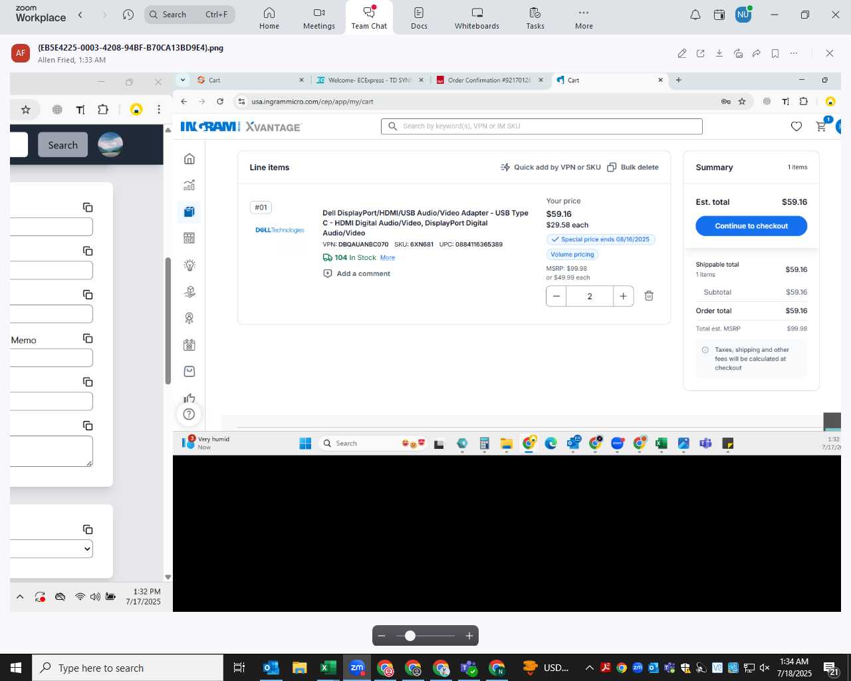Click the Xvantage sidebar analytics chart icon
This screenshot has width=851, height=681.
189,186
